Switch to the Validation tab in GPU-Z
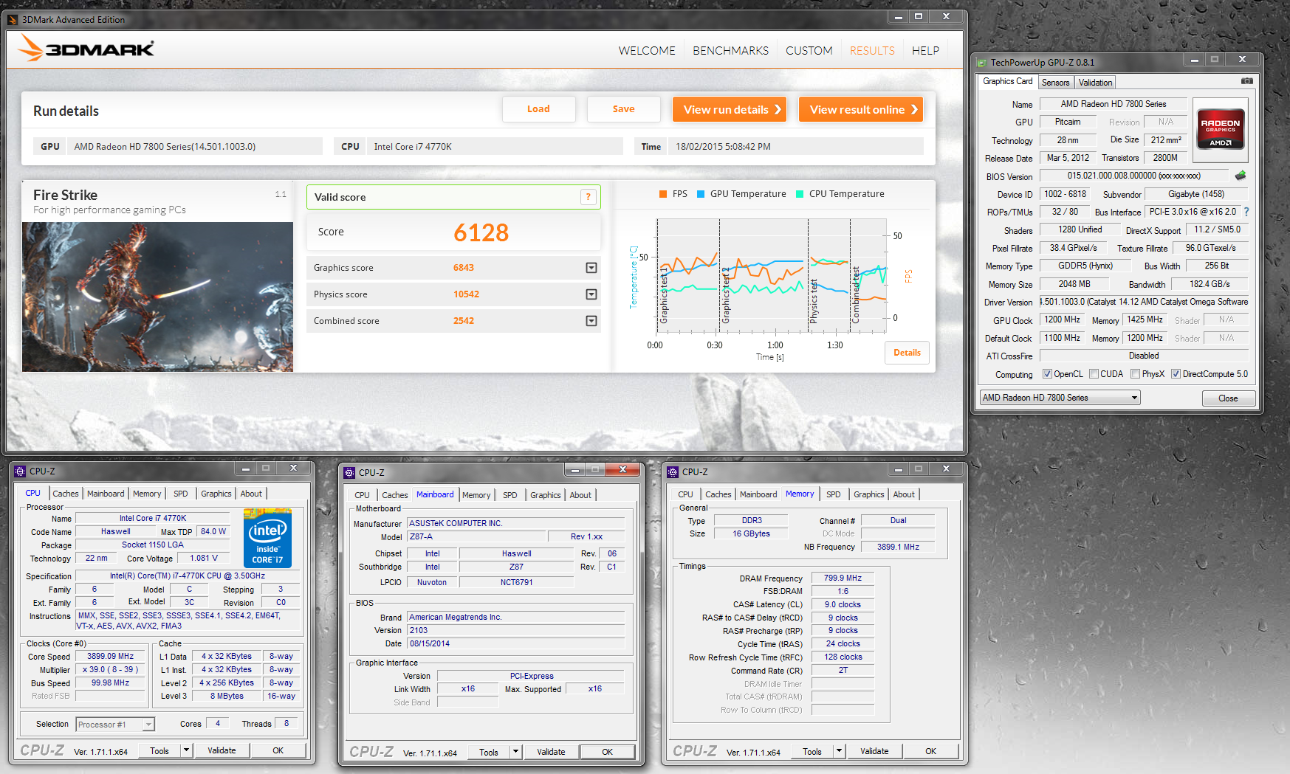Screen dimensions: 1290x774 [1095, 83]
